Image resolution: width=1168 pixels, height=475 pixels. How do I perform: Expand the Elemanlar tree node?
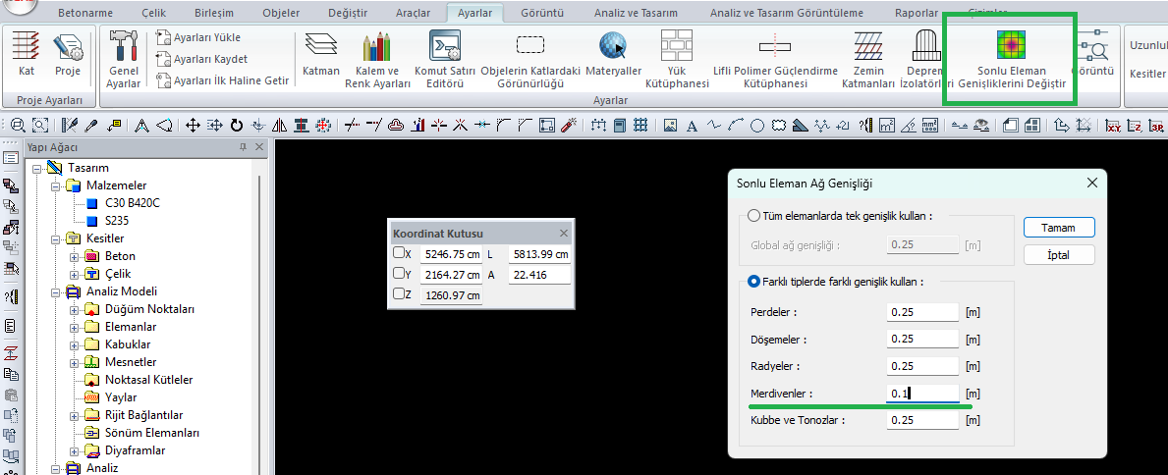(74, 328)
